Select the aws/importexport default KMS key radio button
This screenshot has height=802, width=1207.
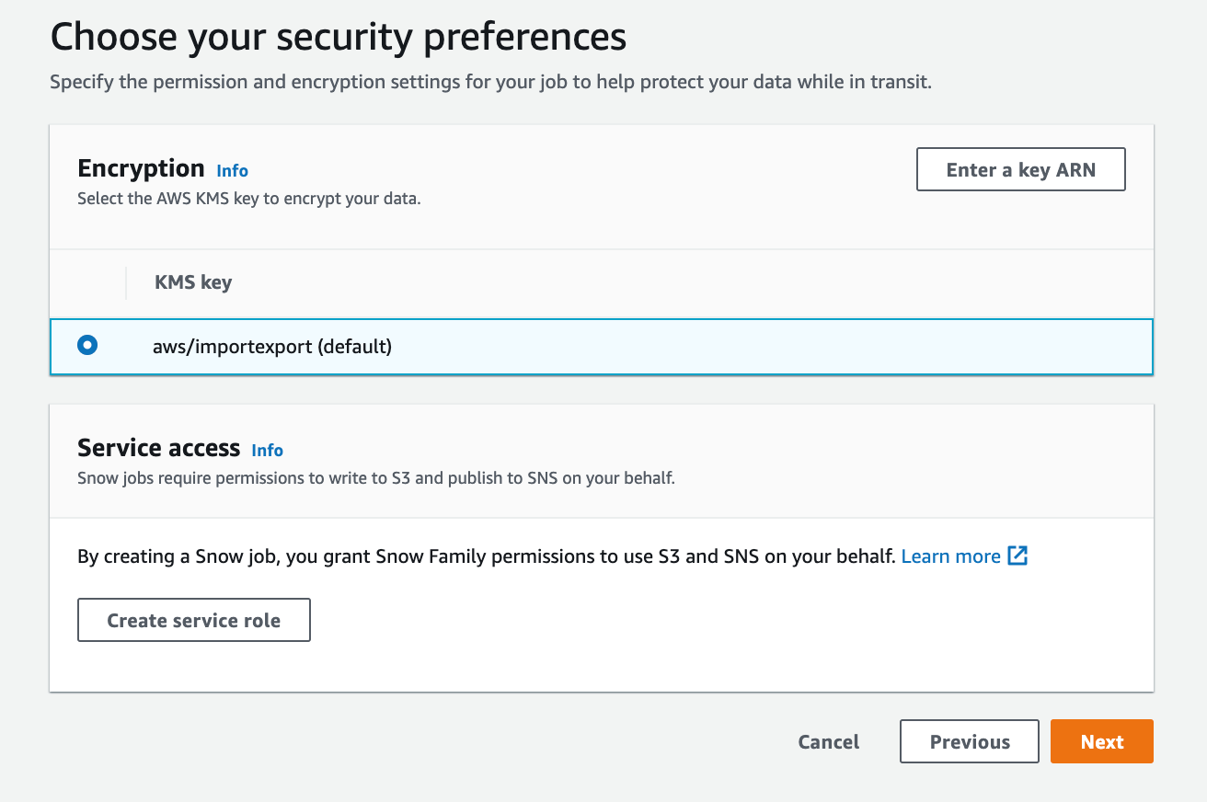click(86, 347)
